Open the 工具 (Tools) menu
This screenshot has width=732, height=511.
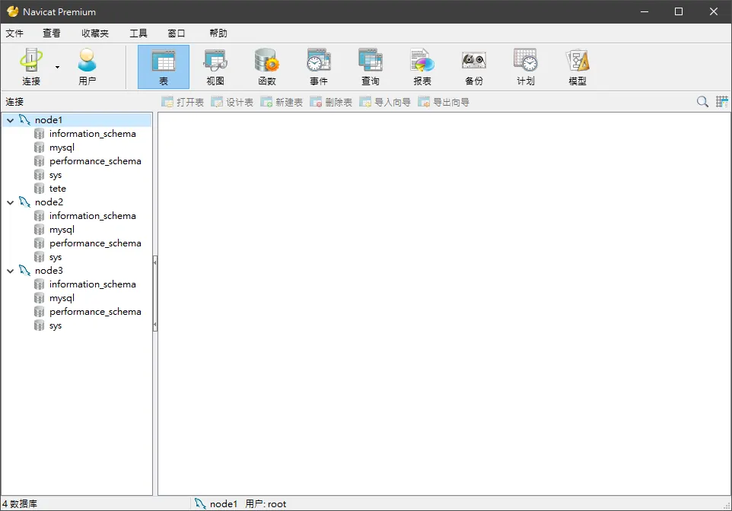click(138, 33)
